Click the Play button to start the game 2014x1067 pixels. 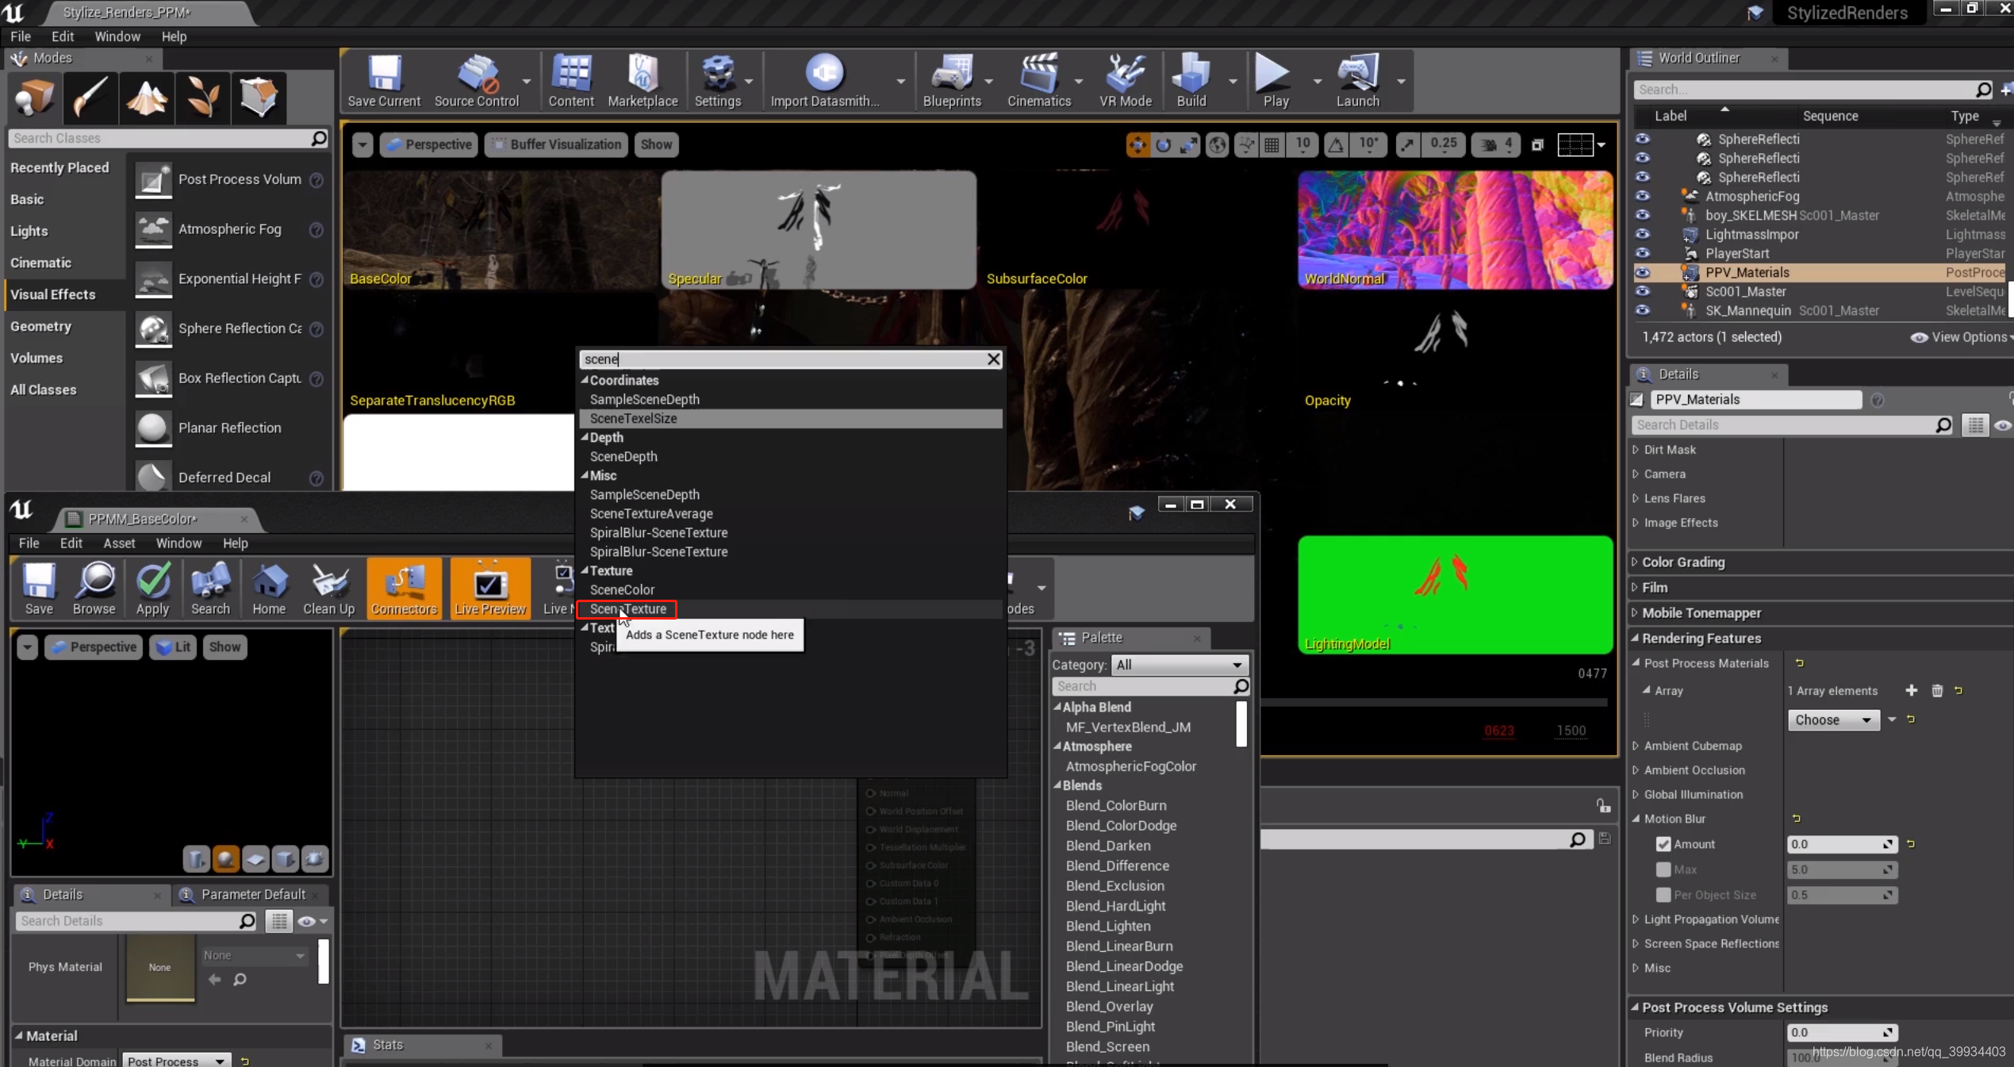(x=1273, y=79)
